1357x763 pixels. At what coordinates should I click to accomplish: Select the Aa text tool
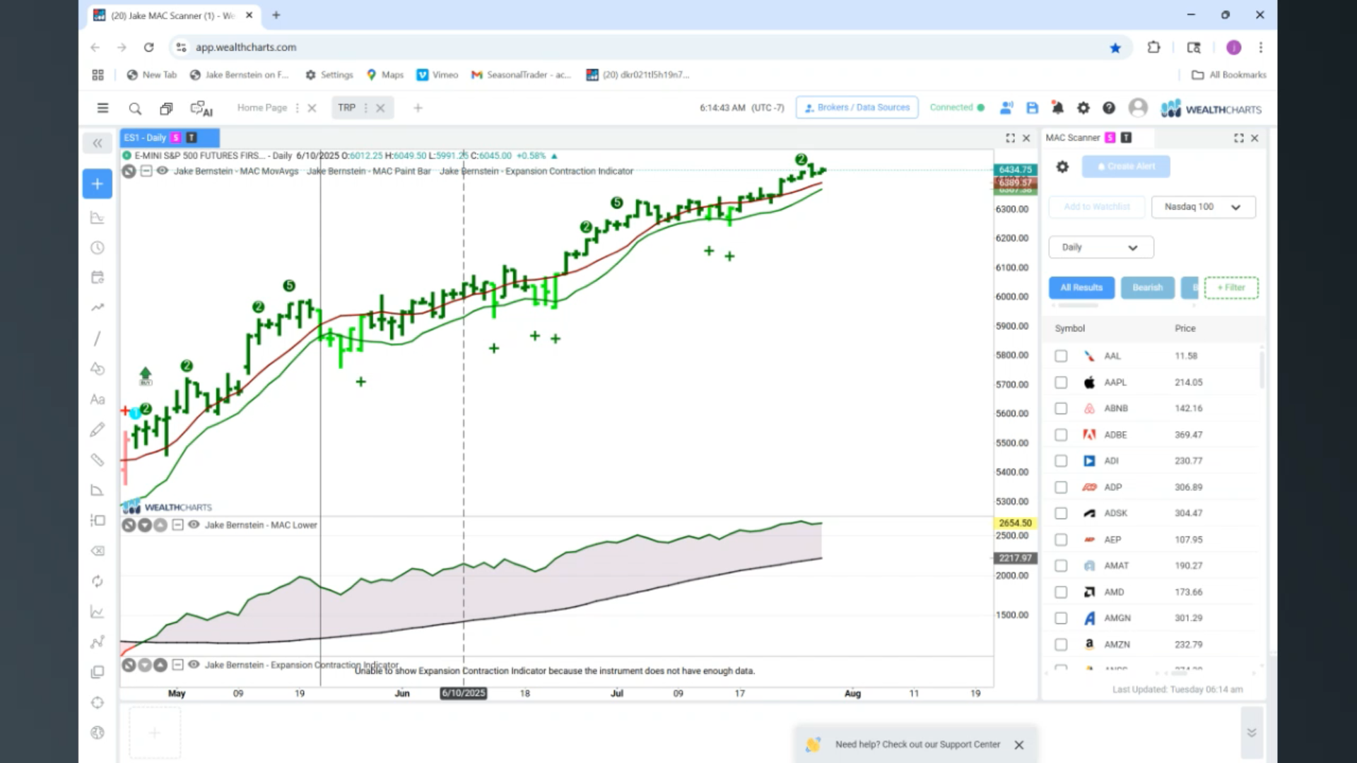[x=98, y=399]
